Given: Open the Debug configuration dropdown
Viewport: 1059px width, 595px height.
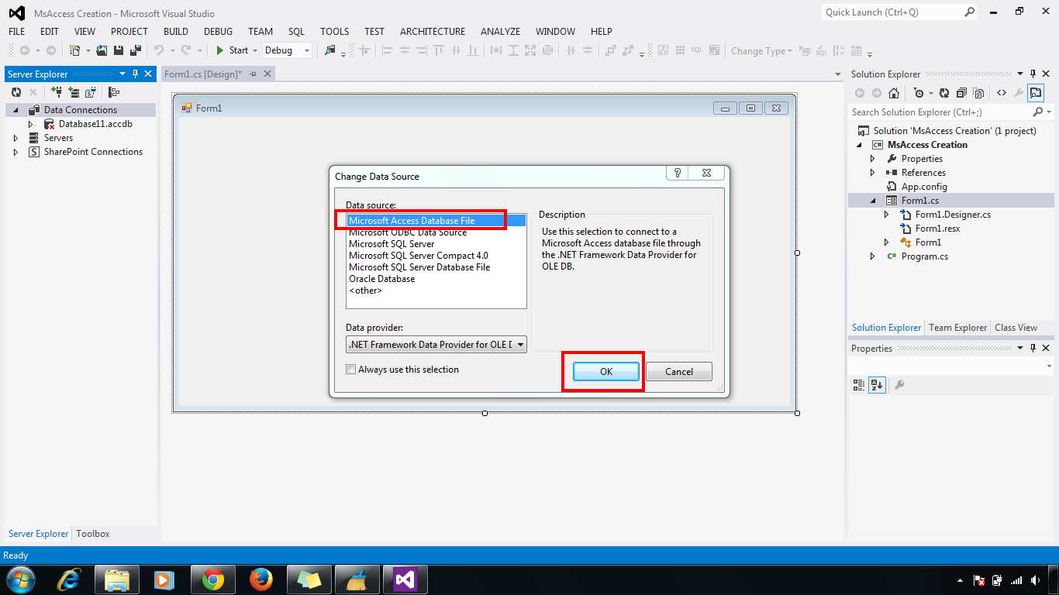Looking at the screenshot, I should point(306,50).
